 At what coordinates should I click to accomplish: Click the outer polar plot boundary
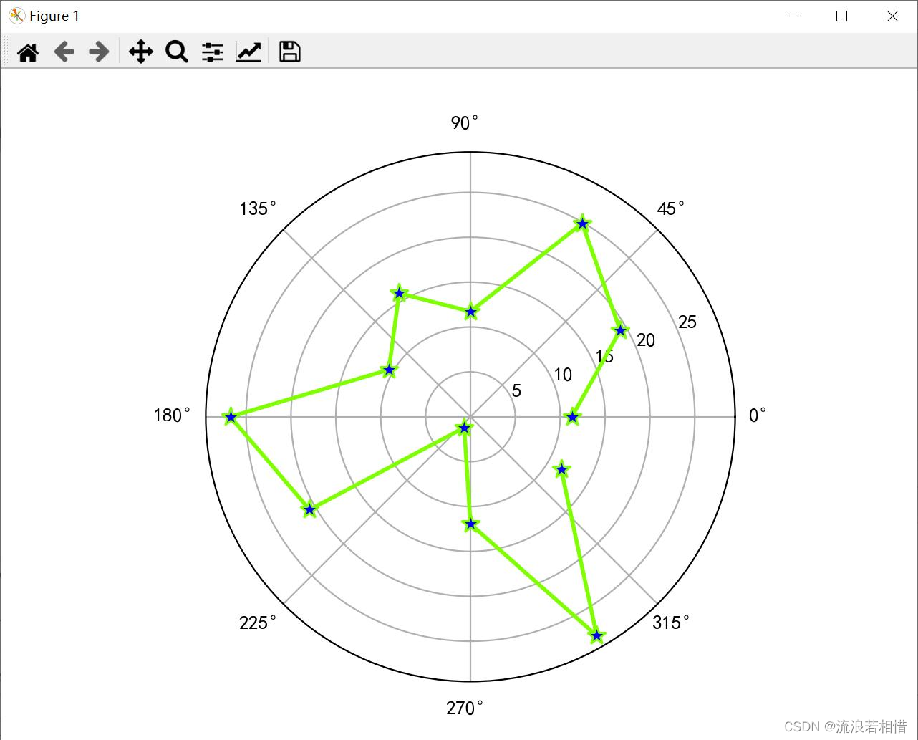click(x=470, y=152)
